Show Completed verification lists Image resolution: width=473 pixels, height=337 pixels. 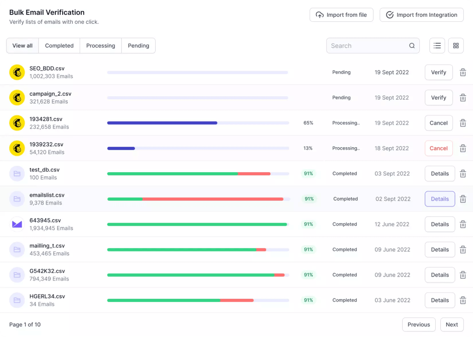point(59,46)
